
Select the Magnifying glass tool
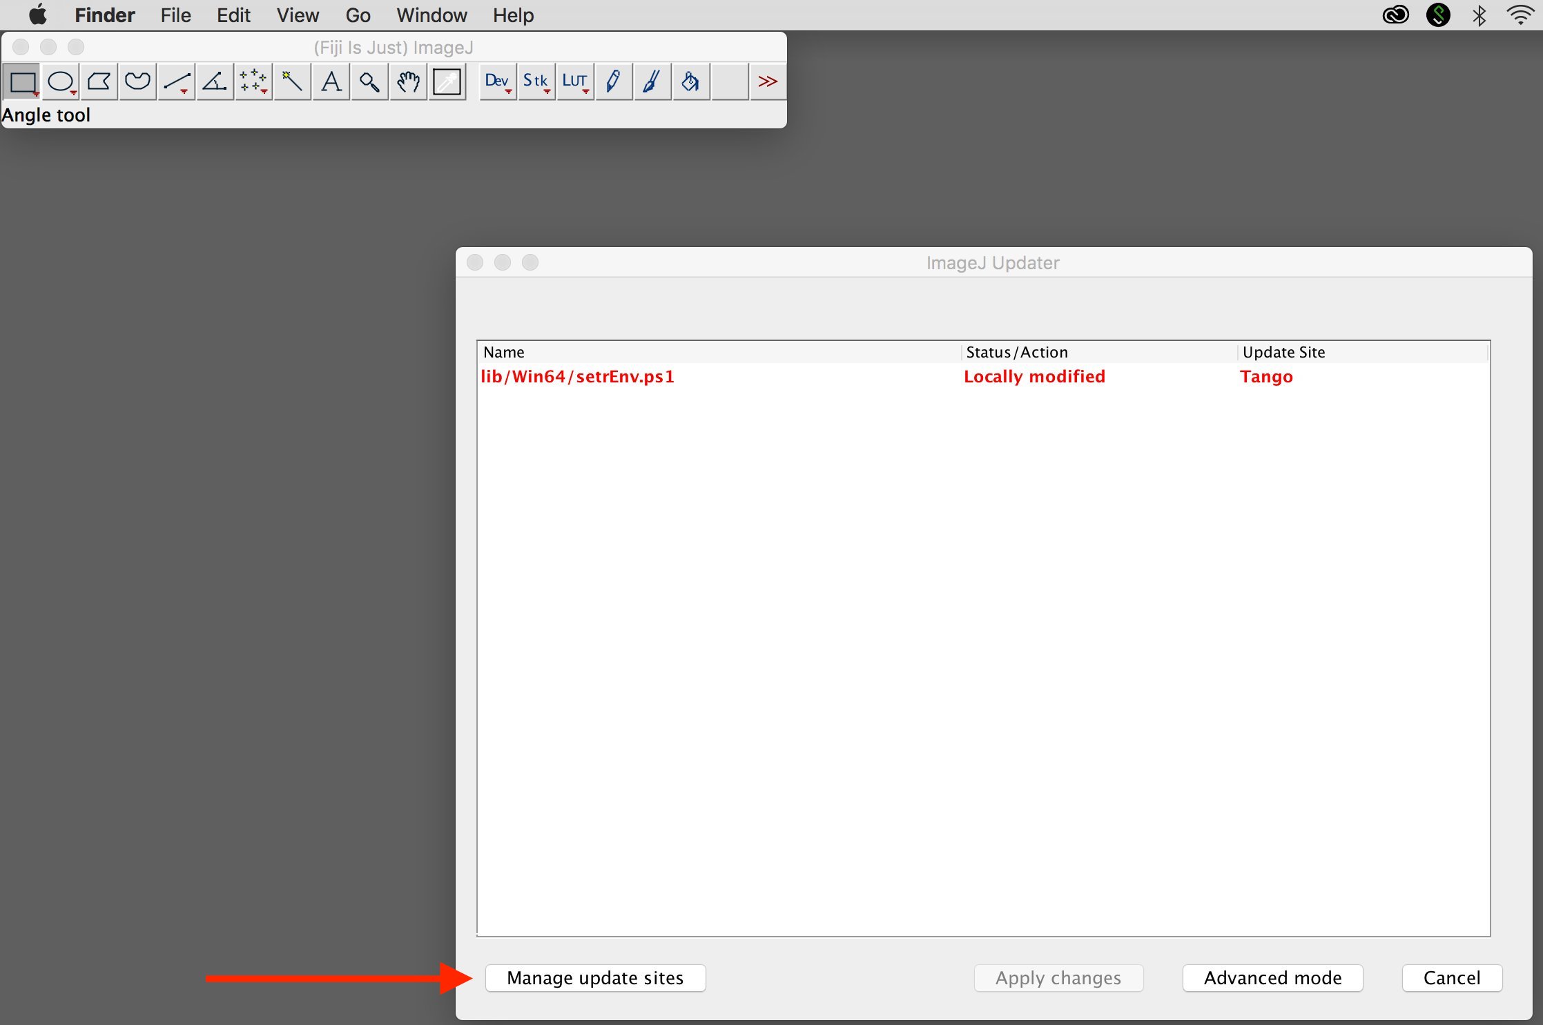coord(371,80)
